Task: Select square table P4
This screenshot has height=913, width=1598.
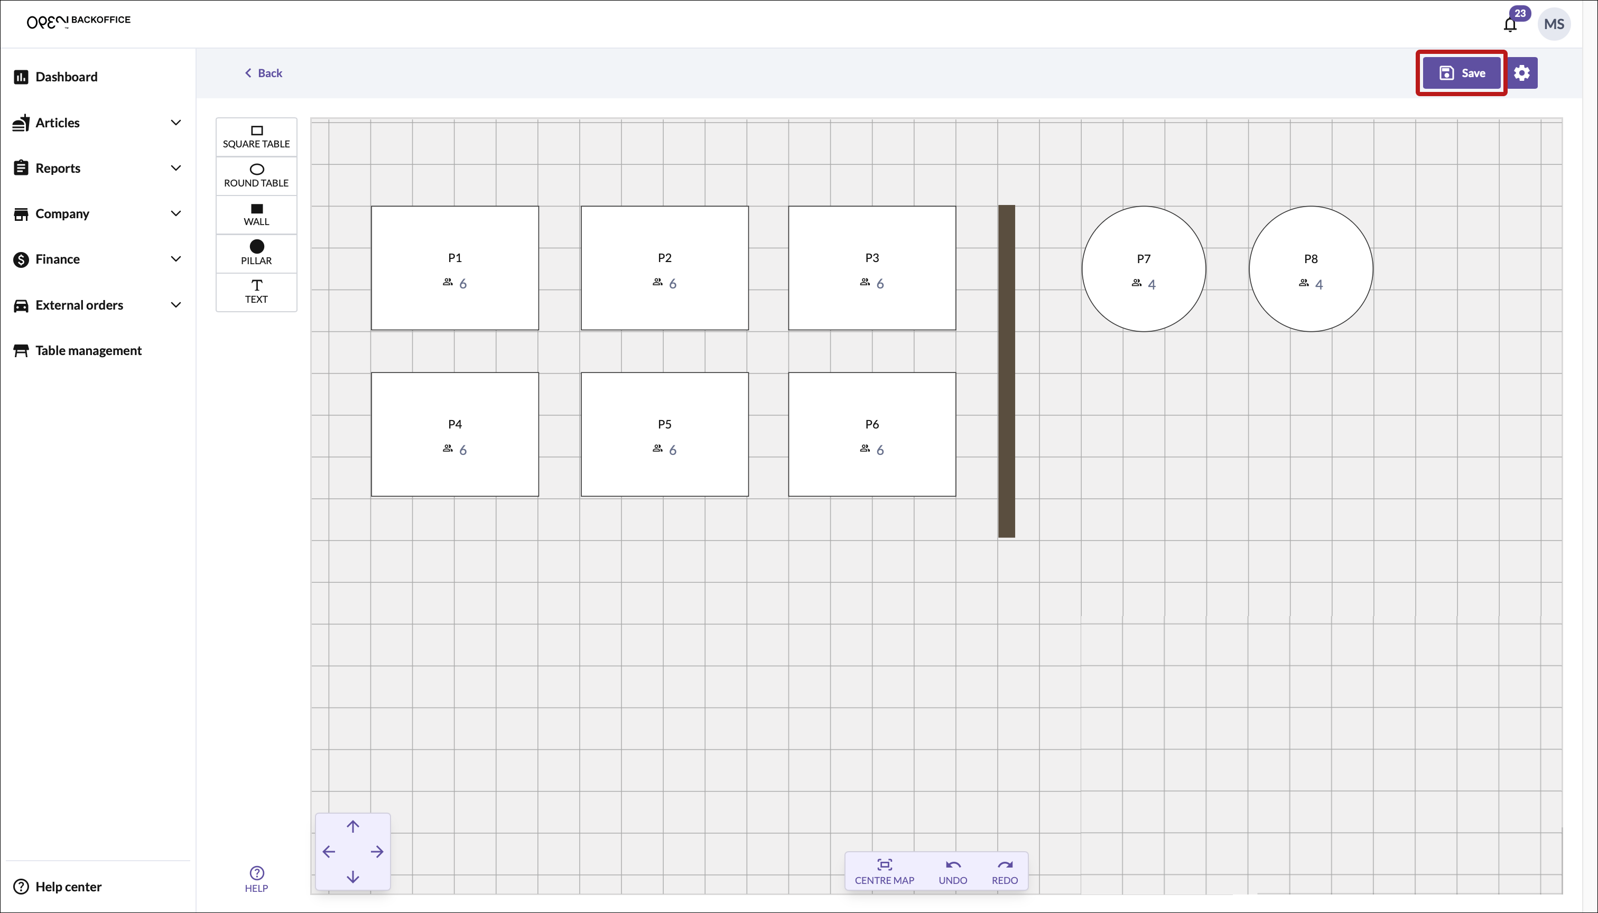Action: (454, 434)
